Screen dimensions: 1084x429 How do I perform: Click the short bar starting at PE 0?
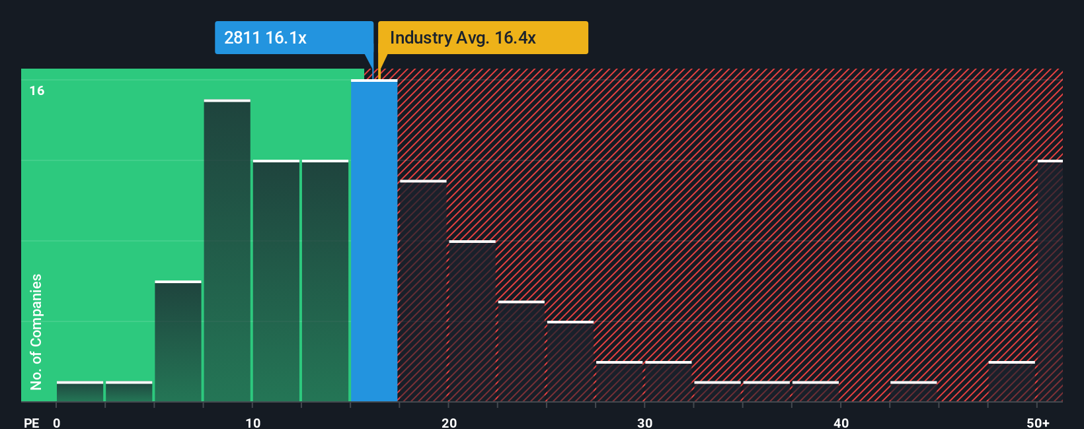tap(80, 391)
